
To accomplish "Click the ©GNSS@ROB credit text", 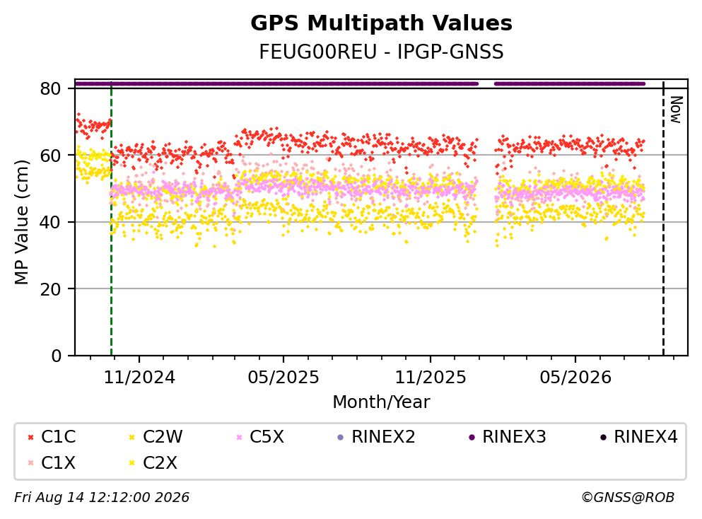I will coord(628,497).
